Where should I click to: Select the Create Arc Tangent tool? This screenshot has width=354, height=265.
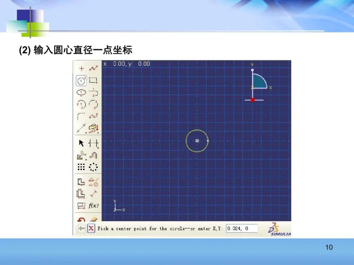tap(94, 93)
